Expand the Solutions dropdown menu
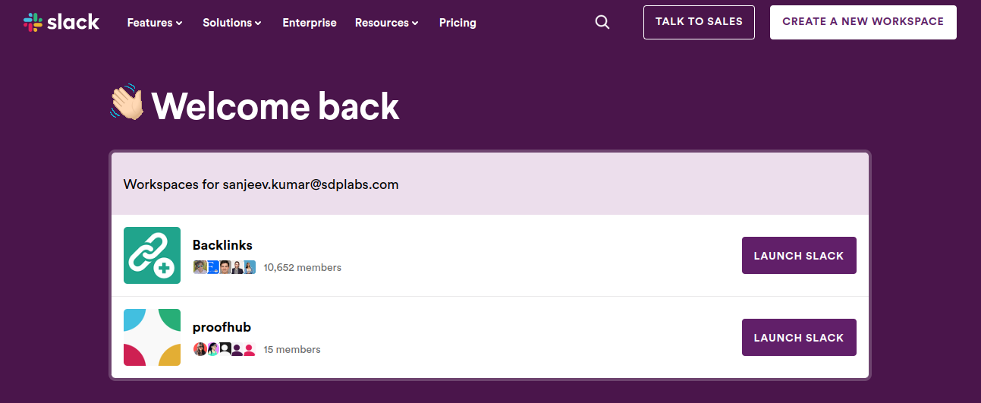The image size is (981, 403). tap(232, 23)
